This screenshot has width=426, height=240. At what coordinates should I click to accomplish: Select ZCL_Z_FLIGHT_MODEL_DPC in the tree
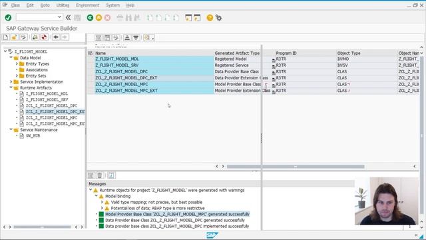(x=51, y=105)
